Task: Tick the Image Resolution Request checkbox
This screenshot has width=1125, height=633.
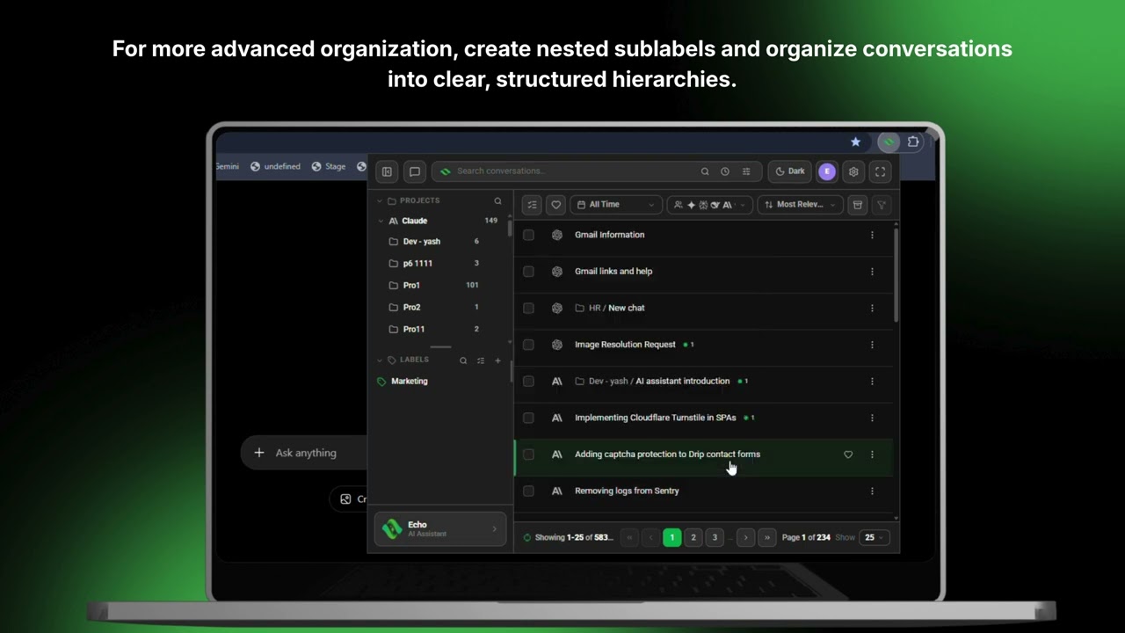Action: pos(528,345)
